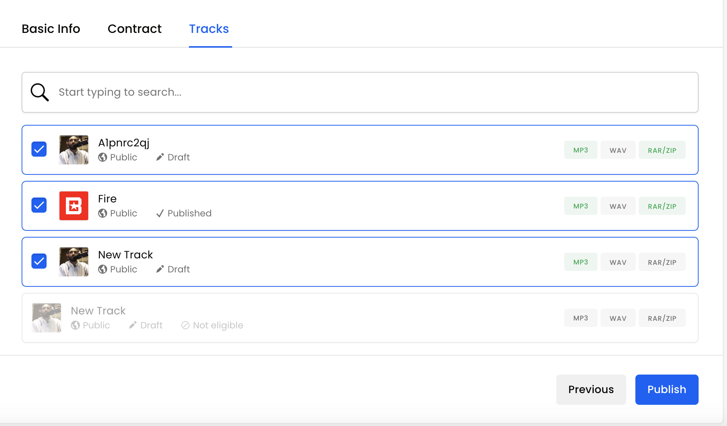
Task: Click MP3 badge on Alpnrc2qj row
Action: [x=580, y=150]
